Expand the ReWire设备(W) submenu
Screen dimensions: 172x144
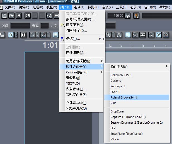point(81,72)
